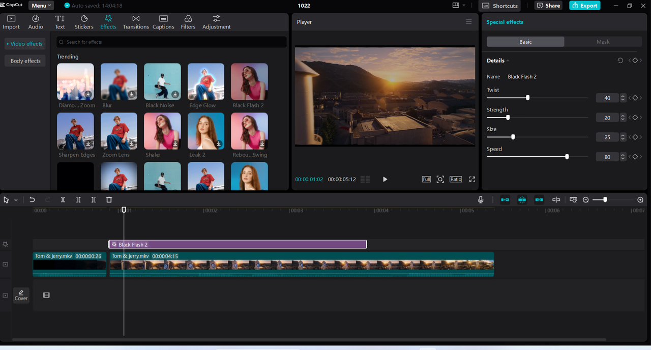Click the Undo arrow in timeline toolbar

point(32,200)
